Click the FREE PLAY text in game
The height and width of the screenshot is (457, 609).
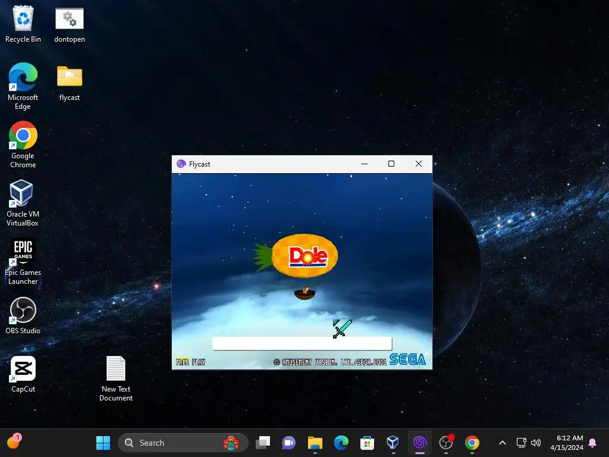(x=190, y=362)
